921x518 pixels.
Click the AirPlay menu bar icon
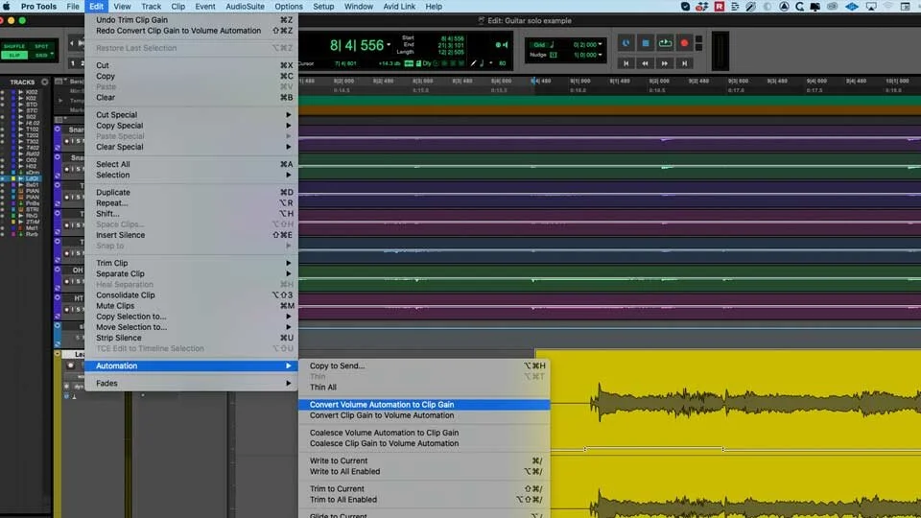(872, 7)
